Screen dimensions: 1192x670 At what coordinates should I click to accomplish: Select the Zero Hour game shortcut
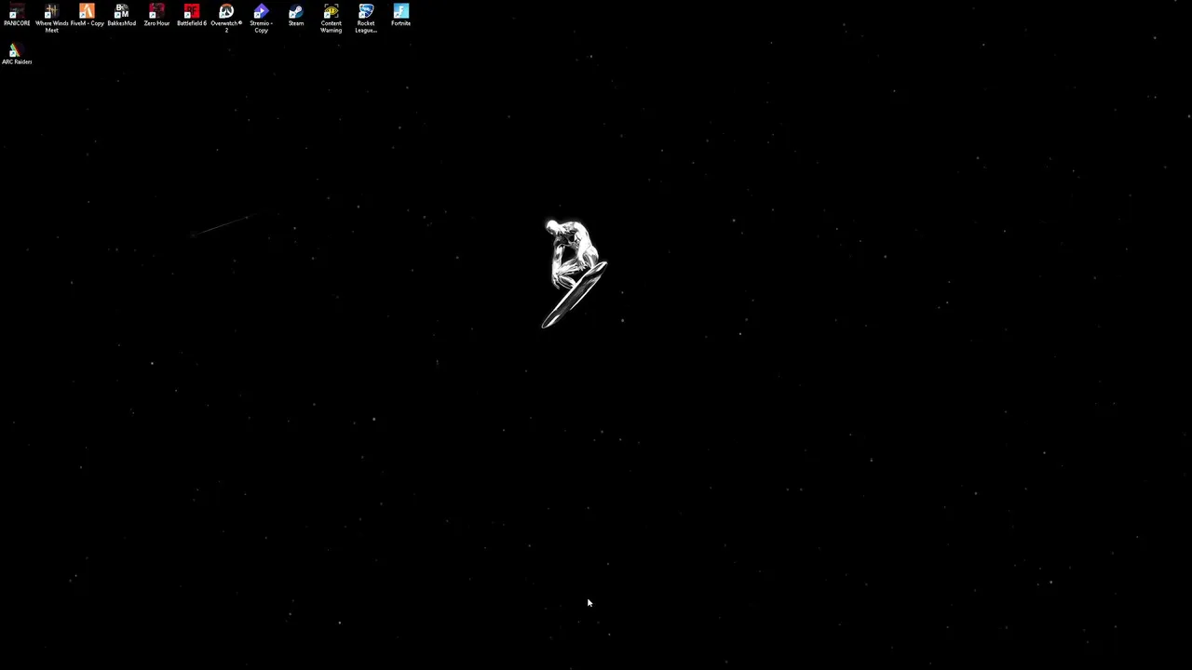pos(156,15)
